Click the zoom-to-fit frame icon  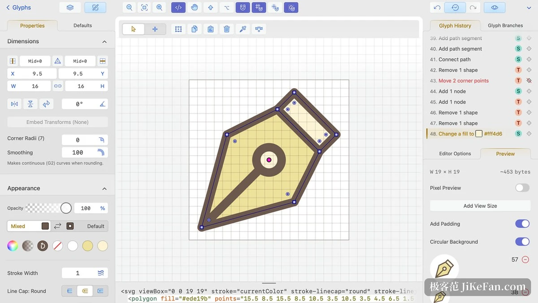point(144,8)
